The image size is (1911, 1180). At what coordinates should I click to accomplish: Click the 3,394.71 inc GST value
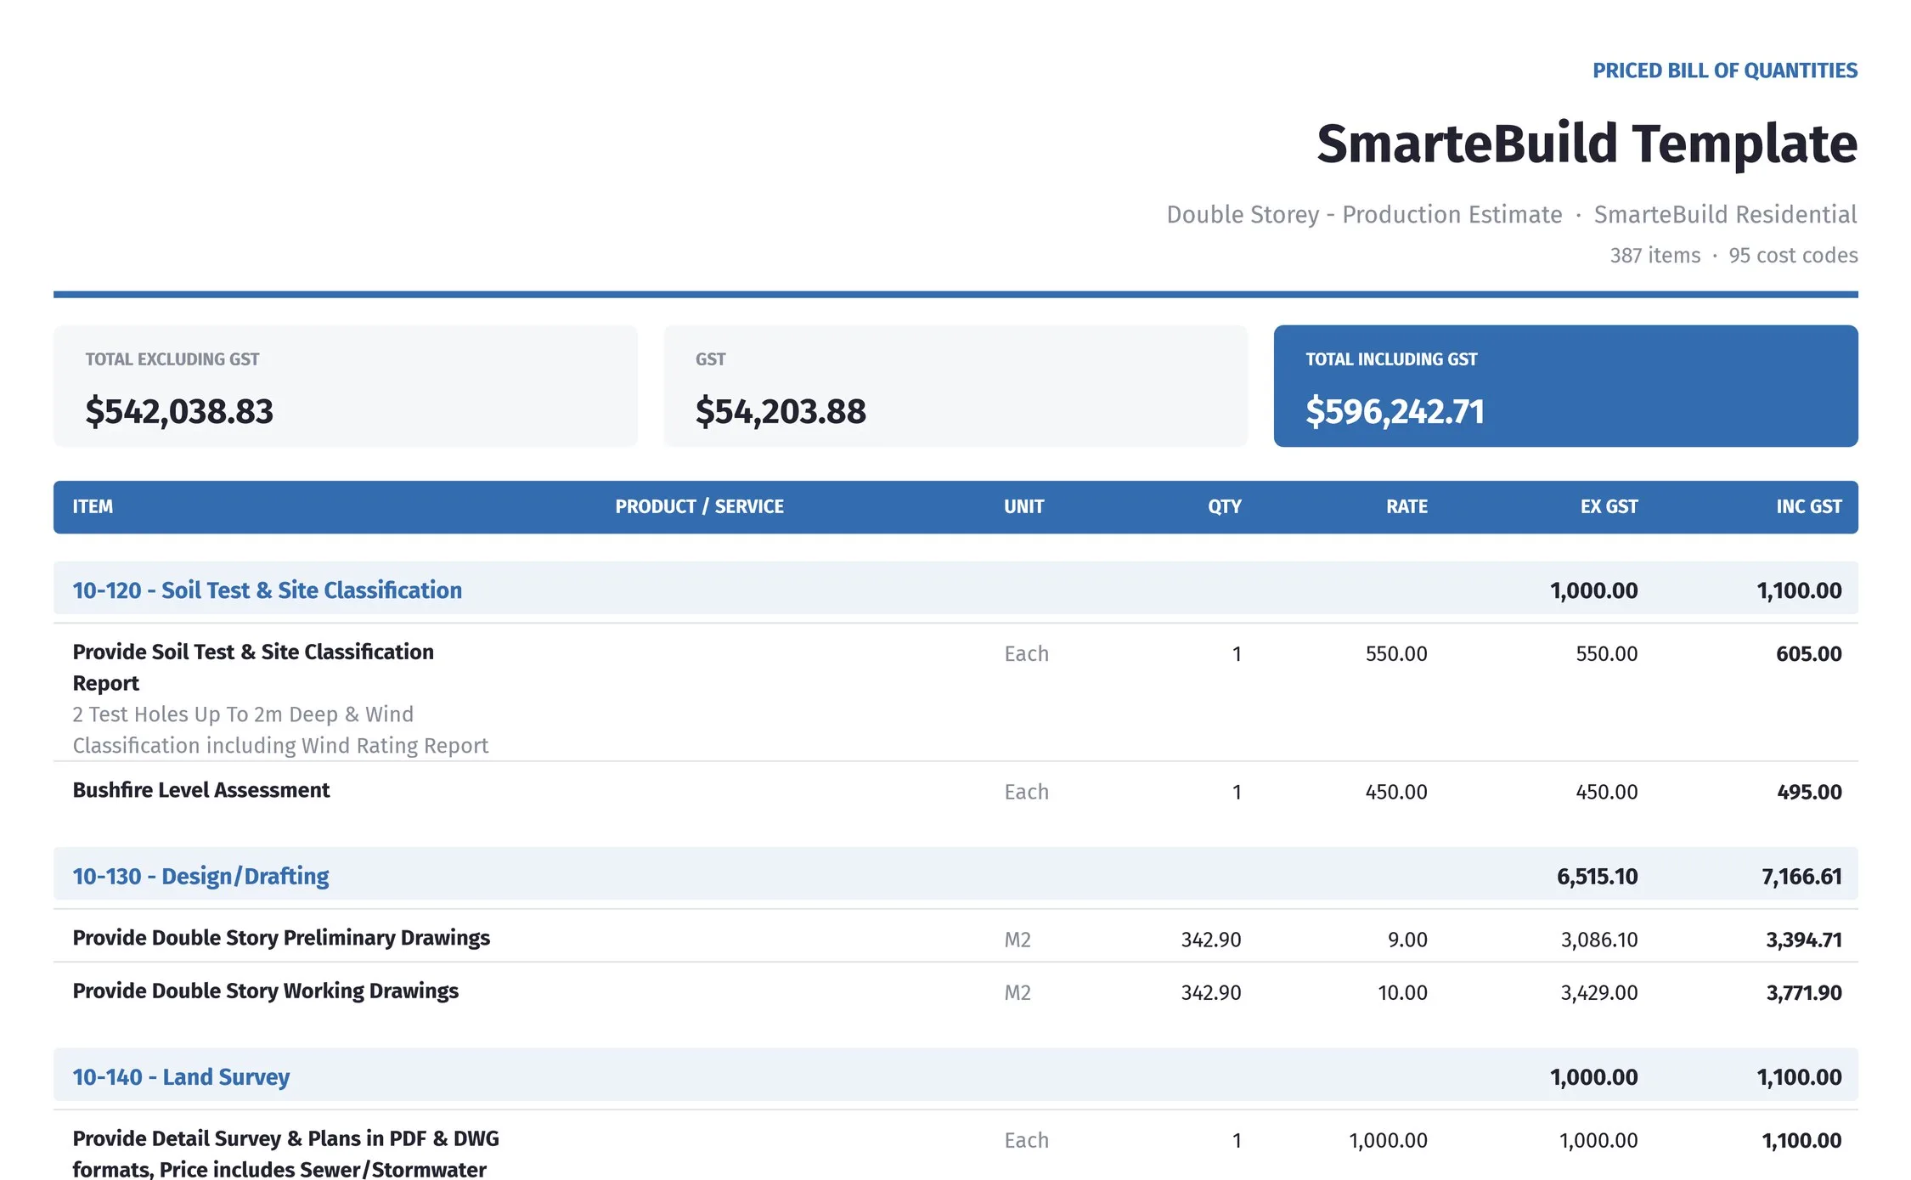click(1804, 940)
